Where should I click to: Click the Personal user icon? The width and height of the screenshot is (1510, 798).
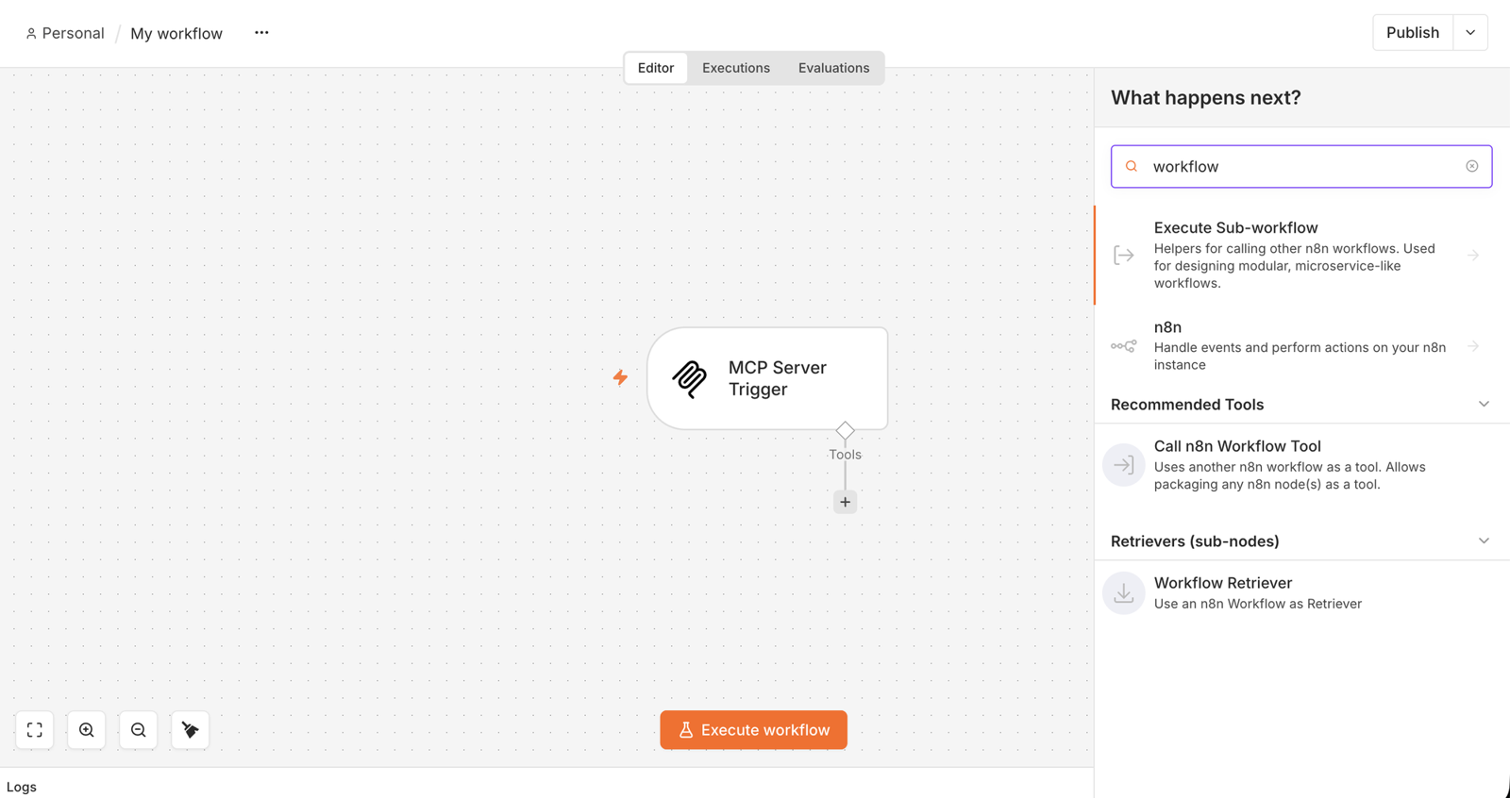[x=31, y=33]
